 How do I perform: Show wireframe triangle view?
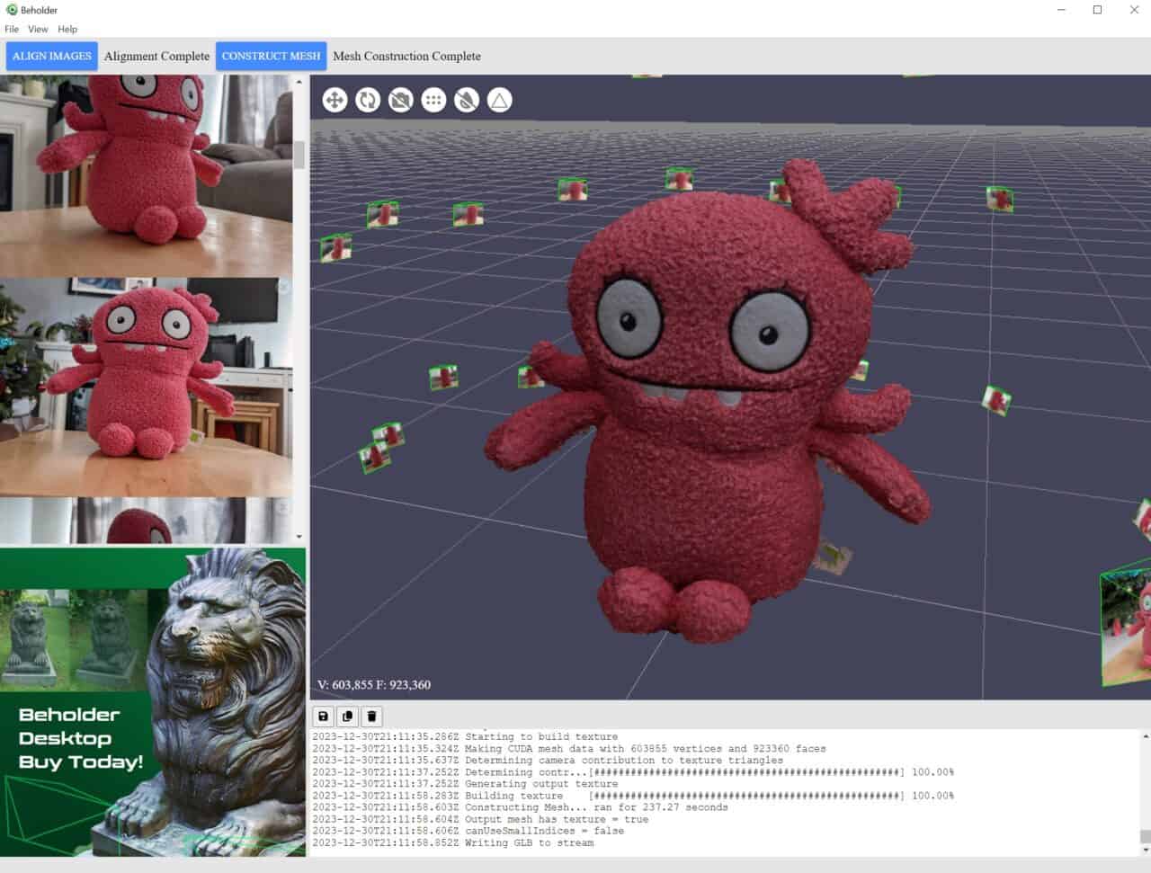click(500, 100)
